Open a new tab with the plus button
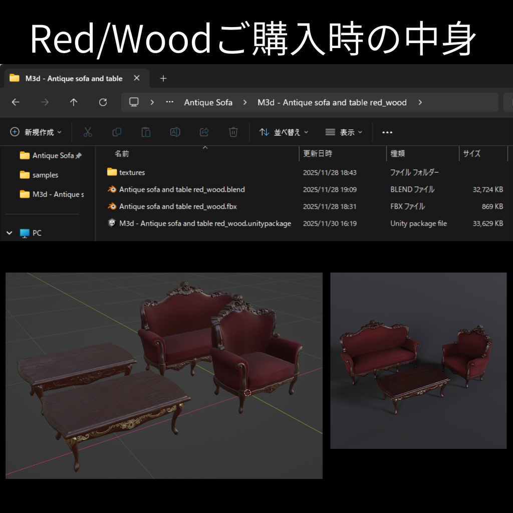This screenshot has height=513, width=513. 163,78
